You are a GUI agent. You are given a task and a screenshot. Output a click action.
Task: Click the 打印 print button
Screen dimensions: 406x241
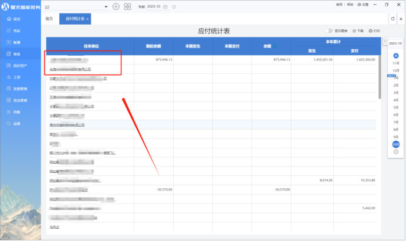click(x=374, y=31)
